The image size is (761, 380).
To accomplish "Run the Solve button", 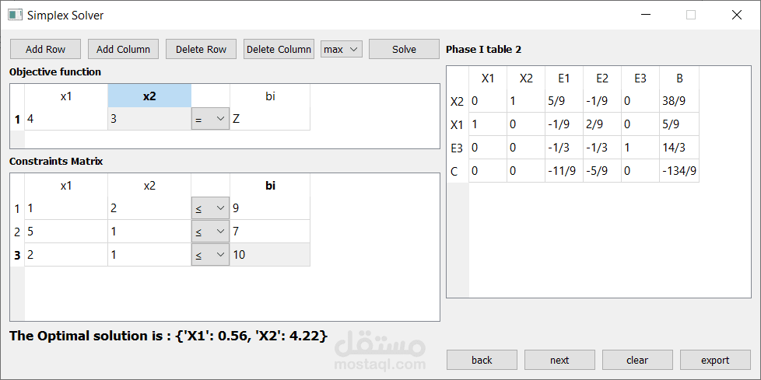I will click(x=404, y=49).
